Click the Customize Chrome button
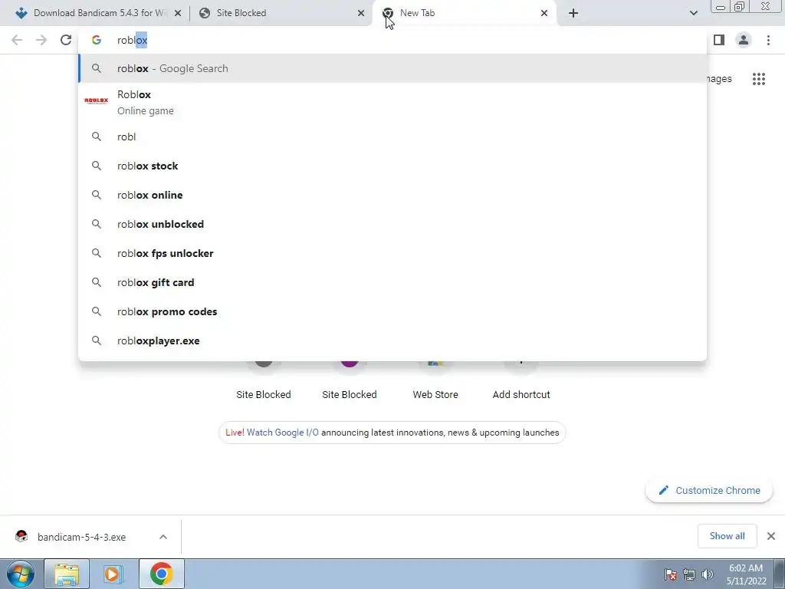Image resolution: width=785 pixels, height=589 pixels. pos(709,490)
